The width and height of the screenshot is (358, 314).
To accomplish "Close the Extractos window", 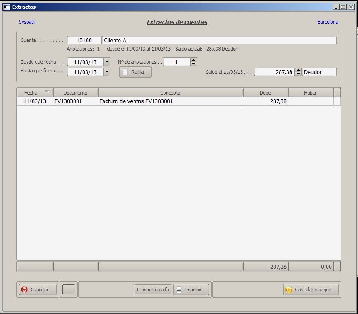I will [x=351, y=7].
